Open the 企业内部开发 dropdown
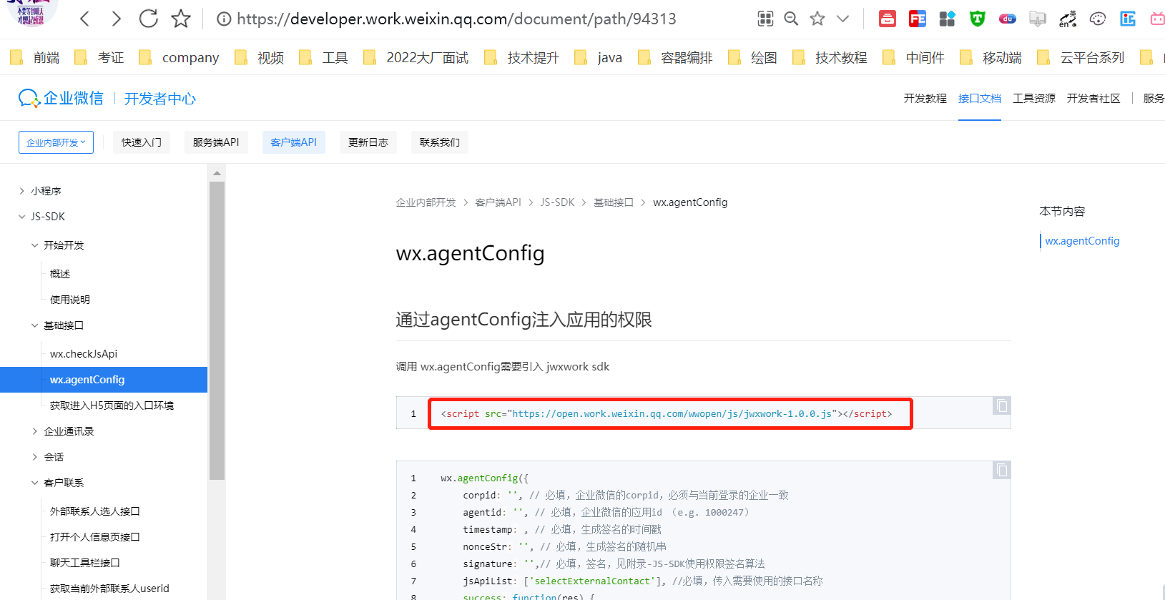Screen dimensions: 1165x600 pyautogui.click(x=56, y=142)
